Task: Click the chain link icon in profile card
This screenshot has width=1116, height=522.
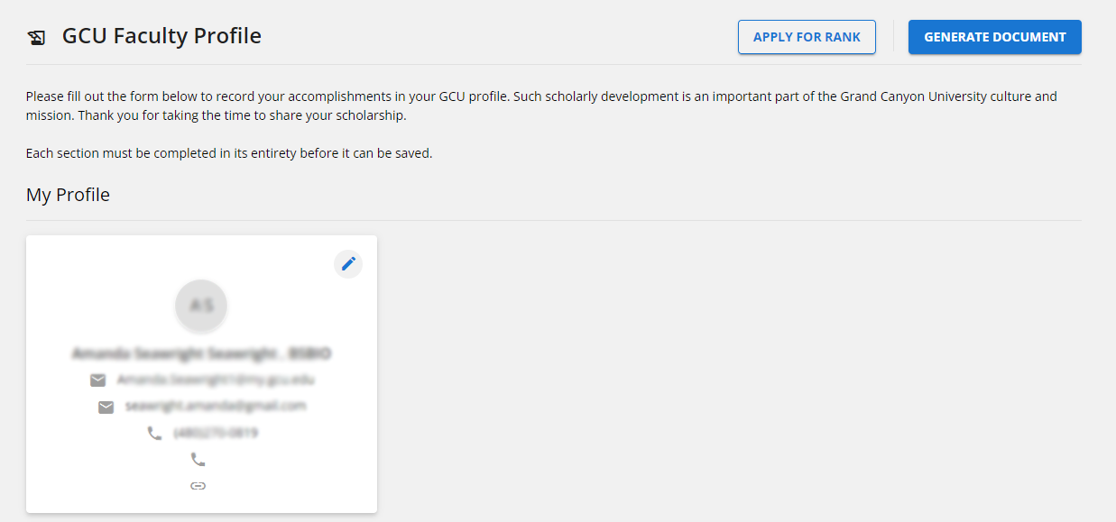Action: point(198,485)
